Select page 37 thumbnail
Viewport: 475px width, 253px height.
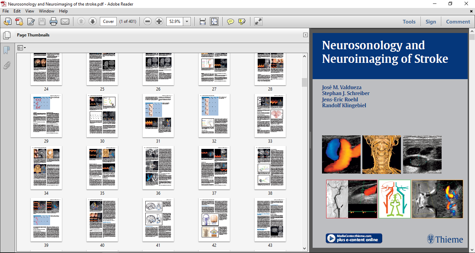click(214, 168)
